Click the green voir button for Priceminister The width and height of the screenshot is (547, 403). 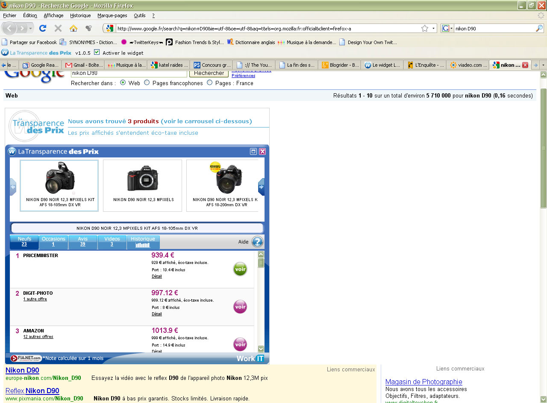(240, 269)
